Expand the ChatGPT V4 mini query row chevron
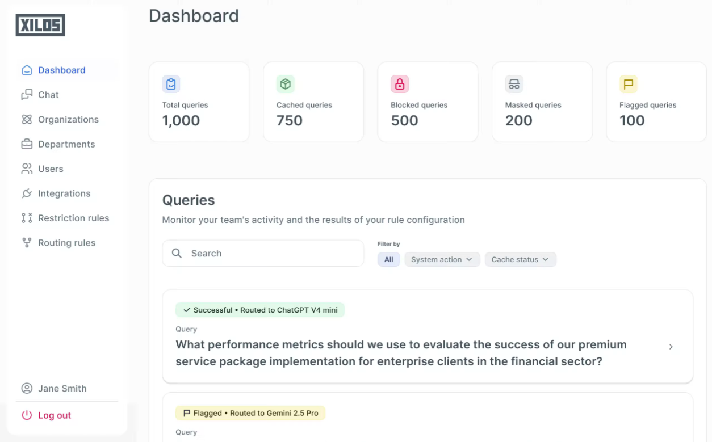This screenshot has width=712, height=442. click(x=671, y=347)
